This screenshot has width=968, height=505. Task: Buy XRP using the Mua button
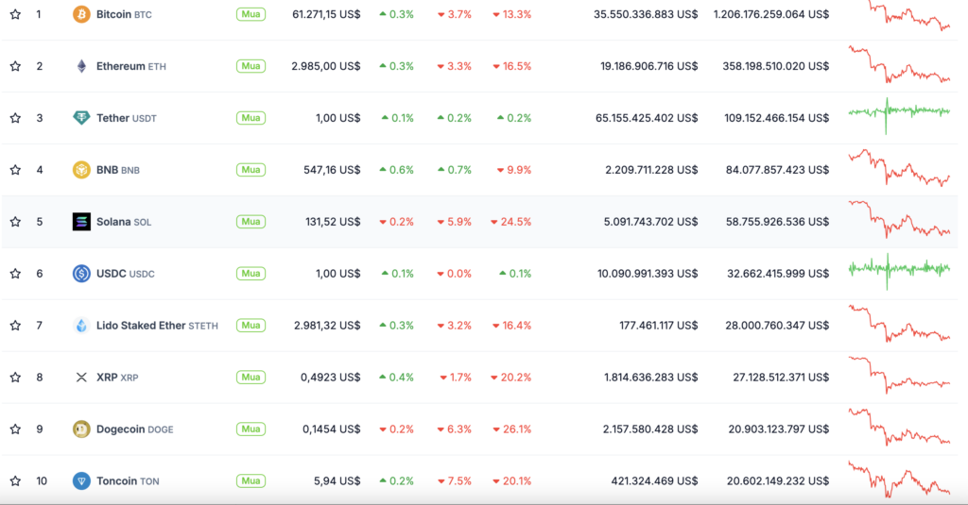coord(251,377)
